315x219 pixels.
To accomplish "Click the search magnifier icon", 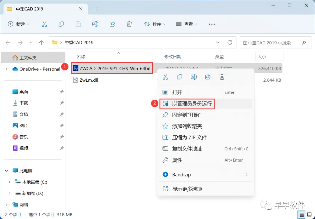I will pos(304,43).
